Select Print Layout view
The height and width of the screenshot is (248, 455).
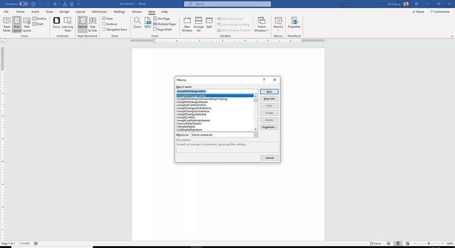17,24
